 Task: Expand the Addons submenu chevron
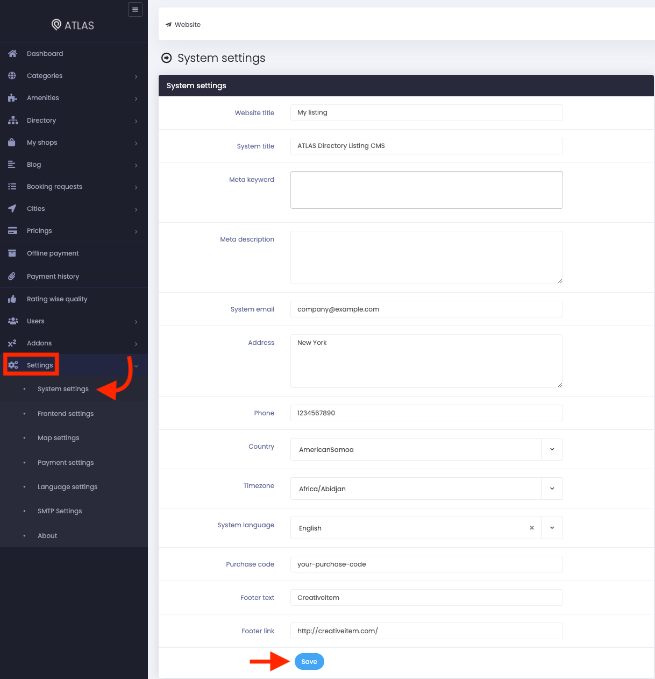(136, 344)
